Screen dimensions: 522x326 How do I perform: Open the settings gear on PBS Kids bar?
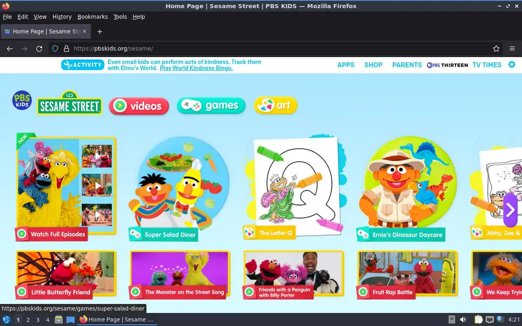click(x=512, y=64)
